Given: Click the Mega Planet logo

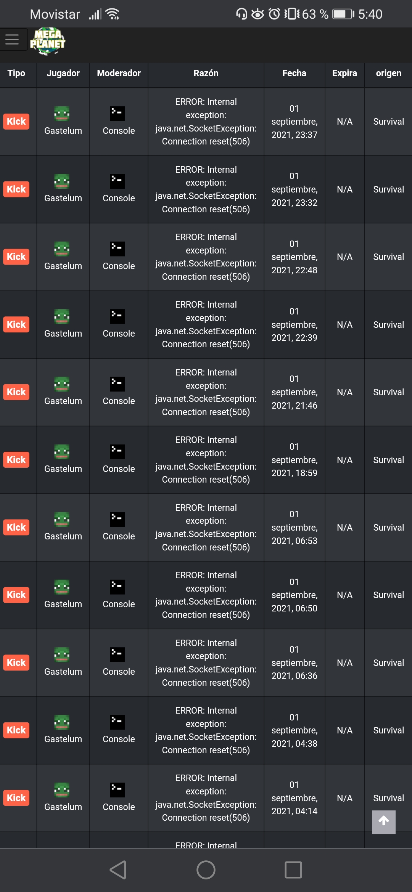Looking at the screenshot, I should [x=48, y=41].
